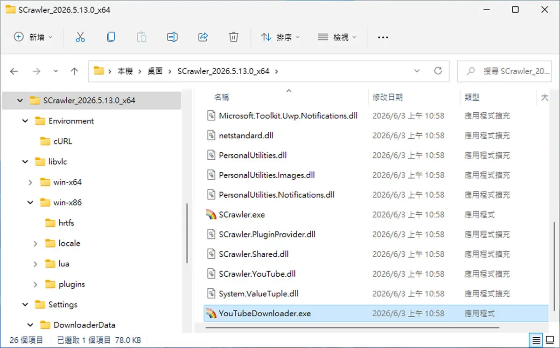Collapse the Settings tree folder
The image size is (560, 348).
pyautogui.click(x=25, y=305)
